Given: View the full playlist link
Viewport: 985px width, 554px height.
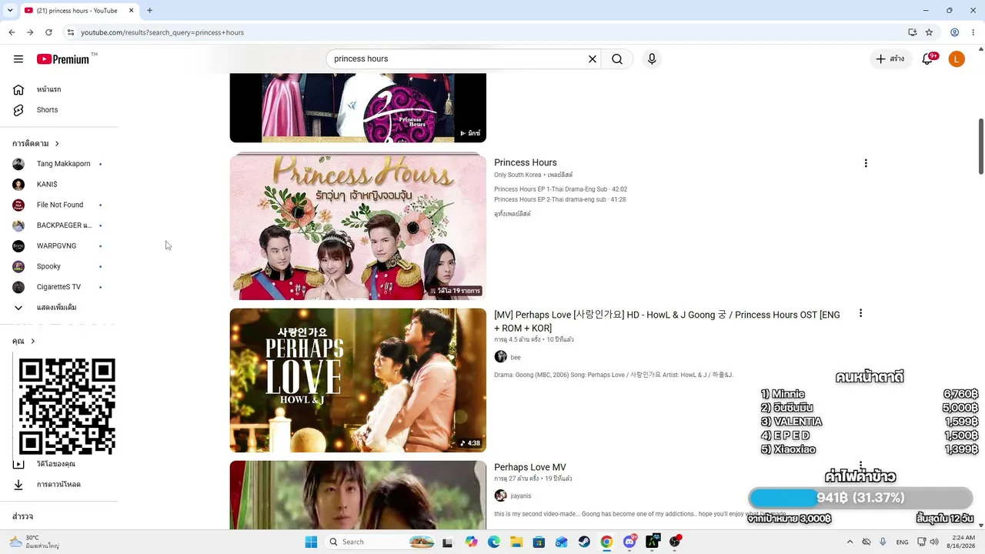Looking at the screenshot, I should (x=513, y=214).
